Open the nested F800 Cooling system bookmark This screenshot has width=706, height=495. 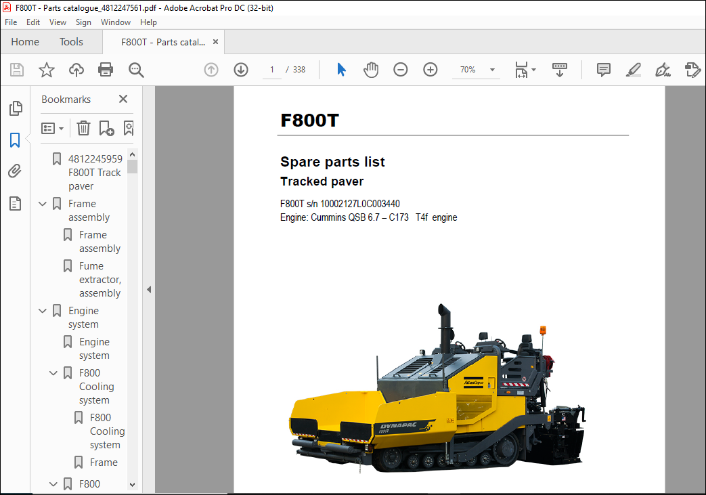click(x=107, y=431)
